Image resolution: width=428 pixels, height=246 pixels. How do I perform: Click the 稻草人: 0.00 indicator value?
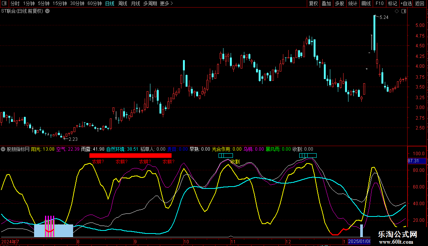[153, 149]
